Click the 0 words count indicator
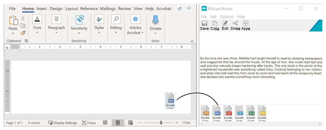Image resolution: width=326 pixels, height=130 pixels. click(x=34, y=123)
